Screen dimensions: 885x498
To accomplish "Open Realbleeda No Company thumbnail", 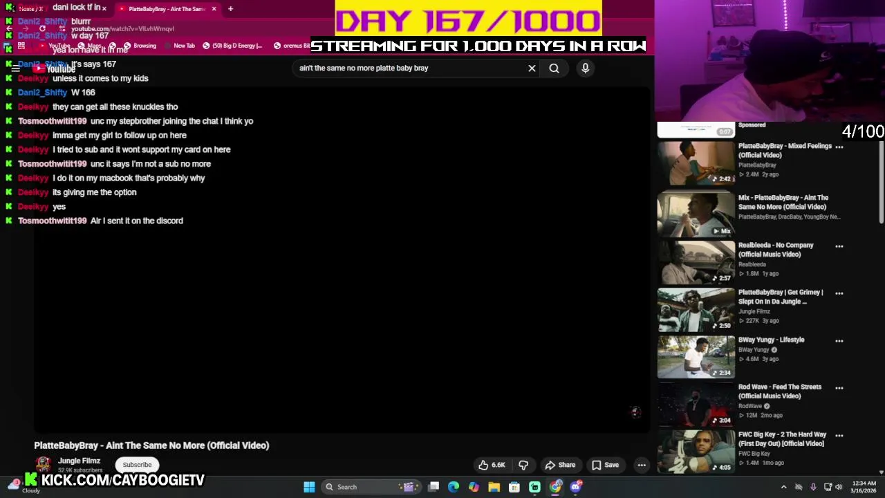I will click(x=696, y=263).
